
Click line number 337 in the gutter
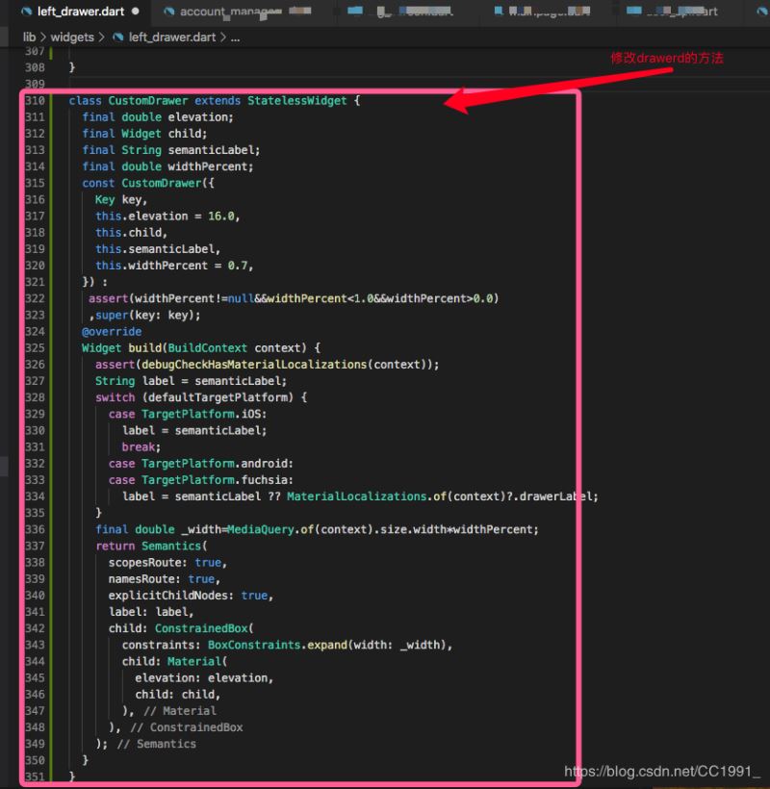35,546
